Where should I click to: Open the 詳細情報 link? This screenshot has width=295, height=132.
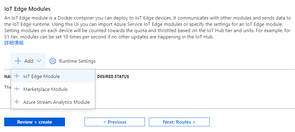[x=14, y=43]
